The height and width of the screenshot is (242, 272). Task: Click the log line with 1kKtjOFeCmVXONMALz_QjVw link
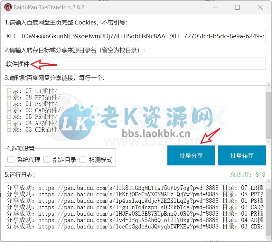coord(135,194)
